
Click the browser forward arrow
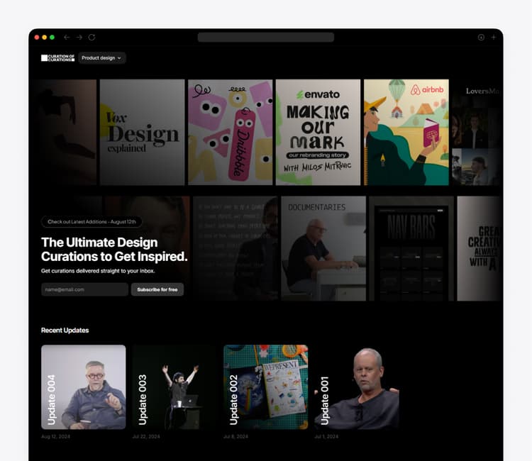click(79, 38)
